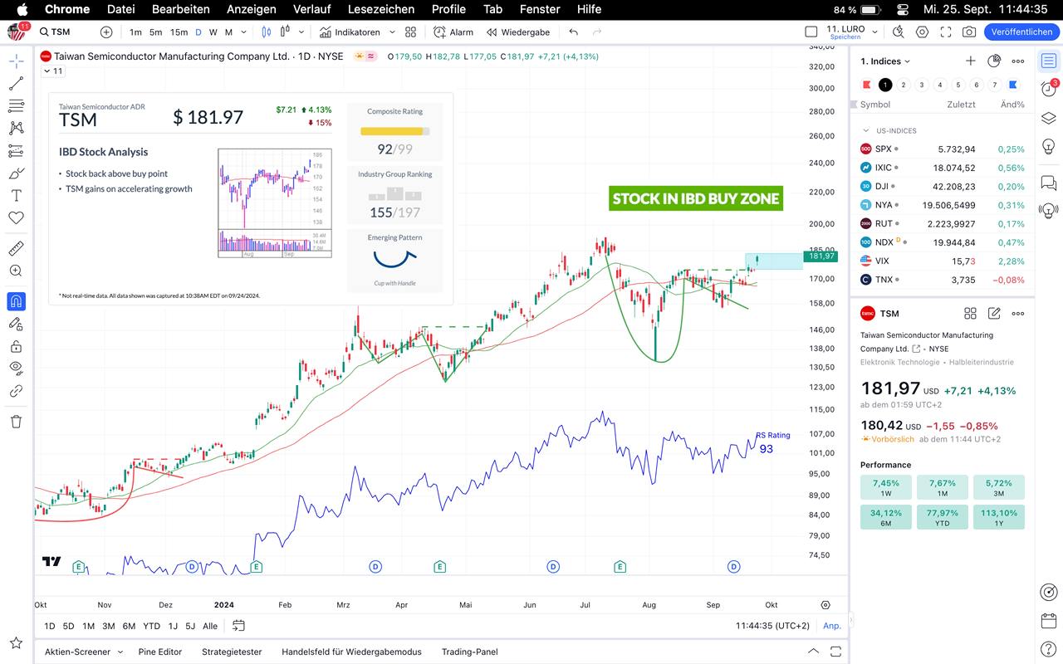Pick the ruler measurement tool
Screen dimensions: 1063x664
point(16,248)
